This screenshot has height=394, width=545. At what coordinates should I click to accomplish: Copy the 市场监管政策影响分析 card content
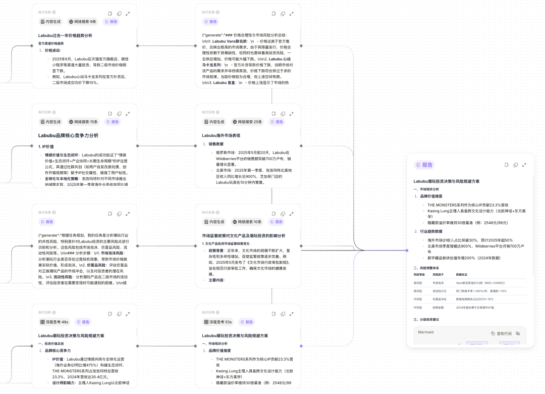click(x=283, y=214)
